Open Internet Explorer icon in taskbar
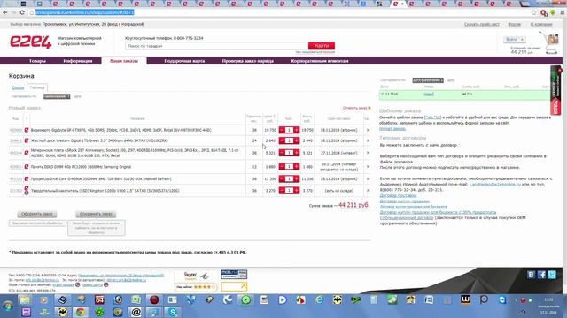Image resolution: width=567 pixels, height=318 pixels. coord(319,299)
